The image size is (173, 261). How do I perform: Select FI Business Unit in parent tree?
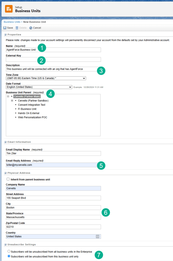pos(27,109)
